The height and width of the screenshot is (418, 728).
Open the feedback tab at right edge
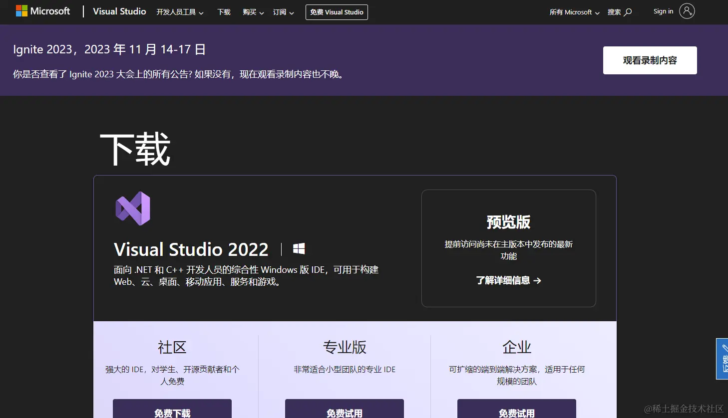[x=723, y=359]
